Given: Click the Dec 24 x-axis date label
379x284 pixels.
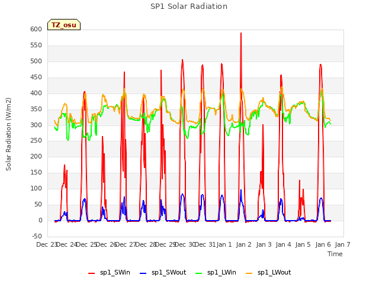Looking at the screenshot, I should click(x=66, y=244).
